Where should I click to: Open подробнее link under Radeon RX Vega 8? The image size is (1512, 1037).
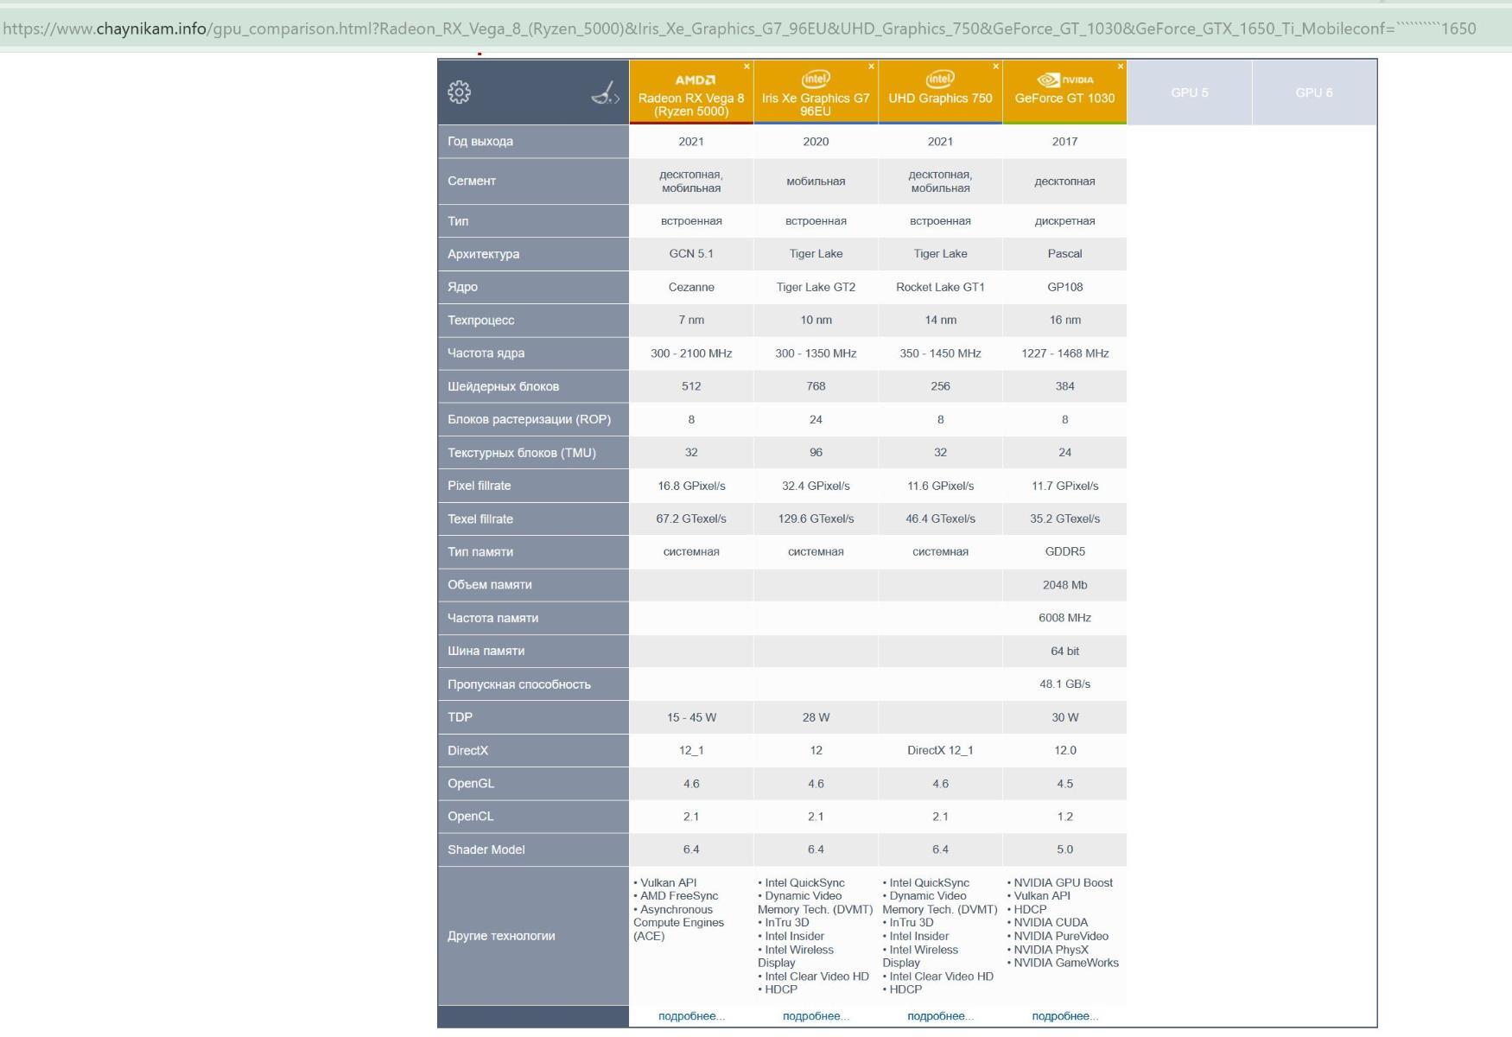pos(691,1016)
